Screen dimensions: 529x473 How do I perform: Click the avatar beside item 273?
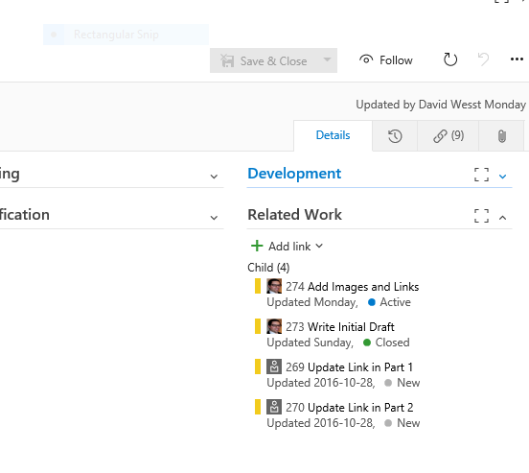(274, 326)
